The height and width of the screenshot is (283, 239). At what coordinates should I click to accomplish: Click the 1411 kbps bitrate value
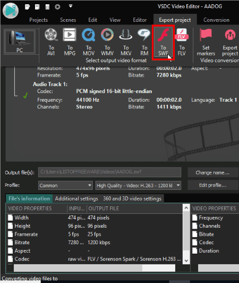(169, 107)
